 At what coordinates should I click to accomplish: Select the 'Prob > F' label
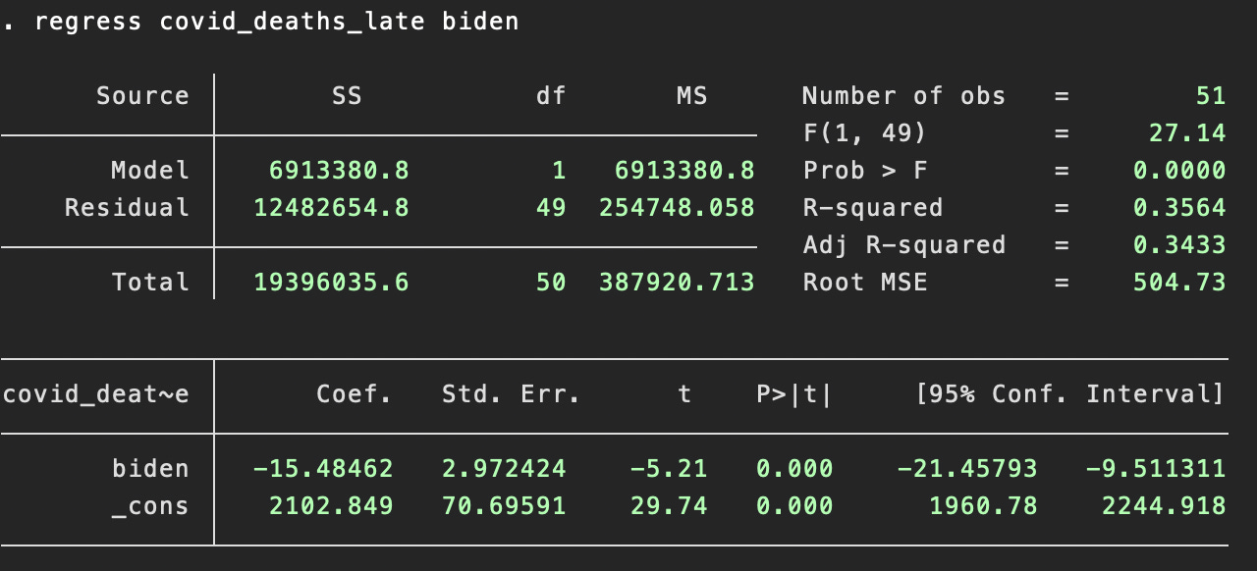tap(865, 171)
